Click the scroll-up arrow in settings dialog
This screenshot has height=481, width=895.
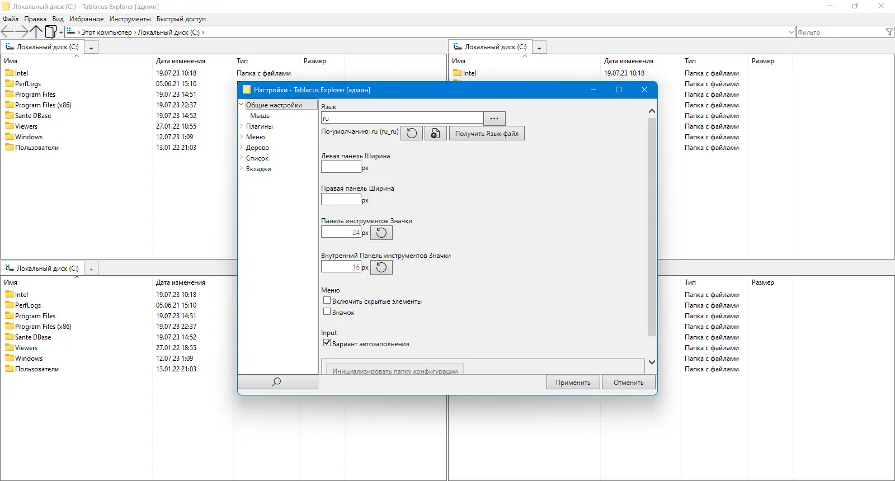click(x=652, y=111)
